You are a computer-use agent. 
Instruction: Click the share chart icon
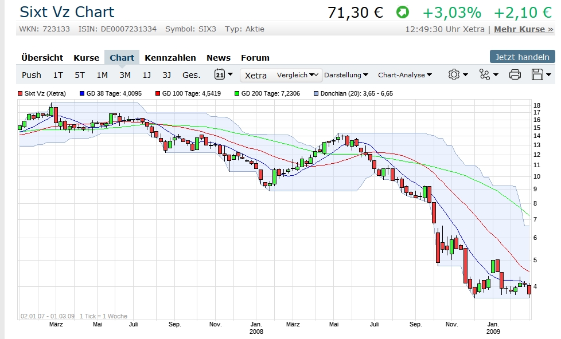click(x=488, y=74)
